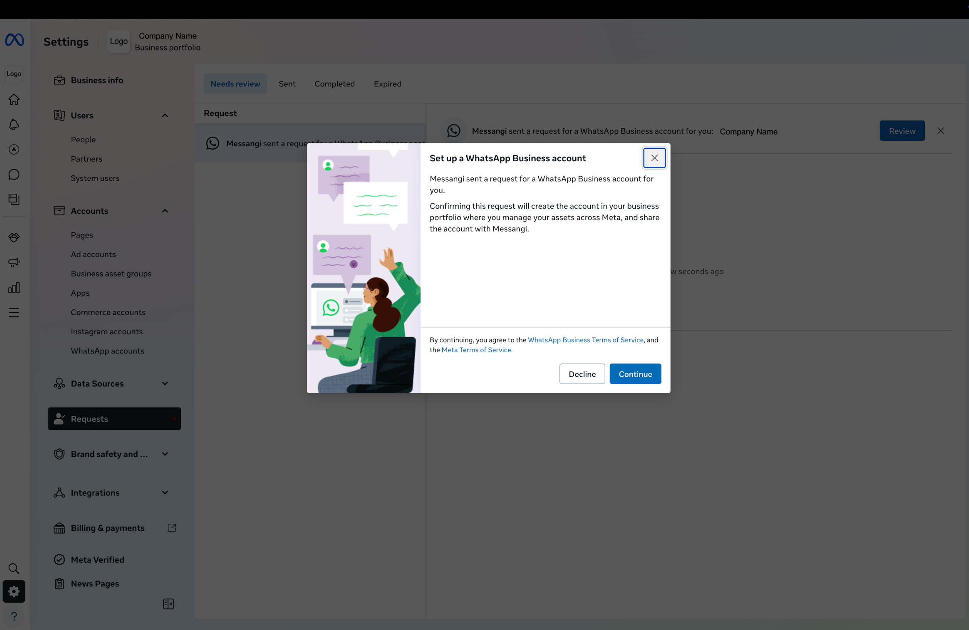The image size is (969, 630).
Task: Open the megaphone ads icon
Action: (14, 263)
